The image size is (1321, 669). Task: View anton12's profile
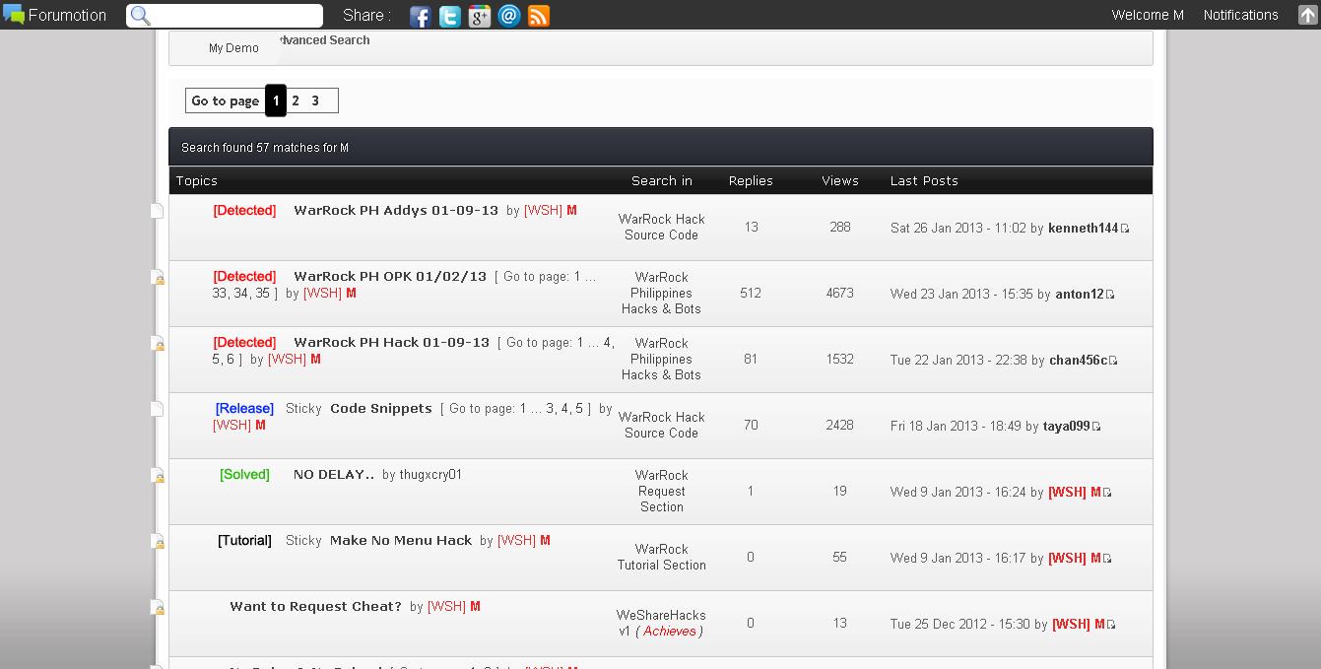[1080, 295]
